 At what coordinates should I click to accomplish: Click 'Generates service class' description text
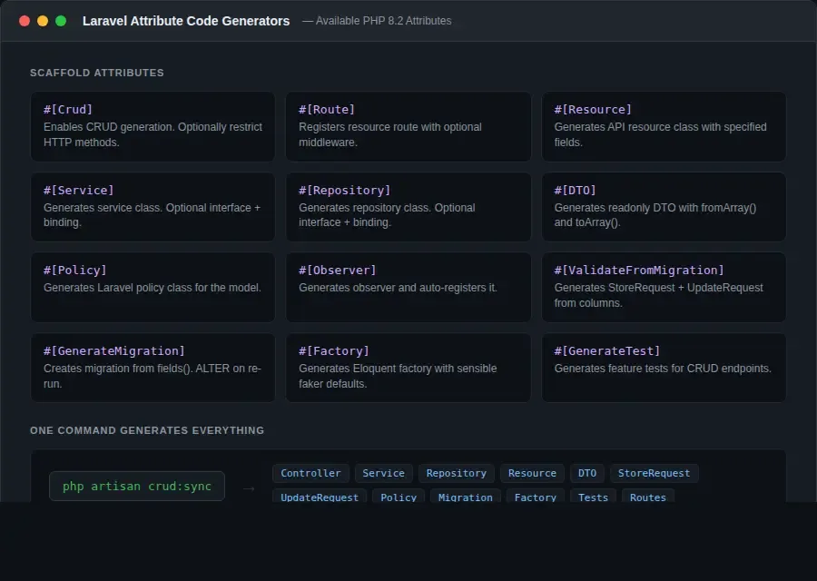pyautogui.click(x=152, y=214)
